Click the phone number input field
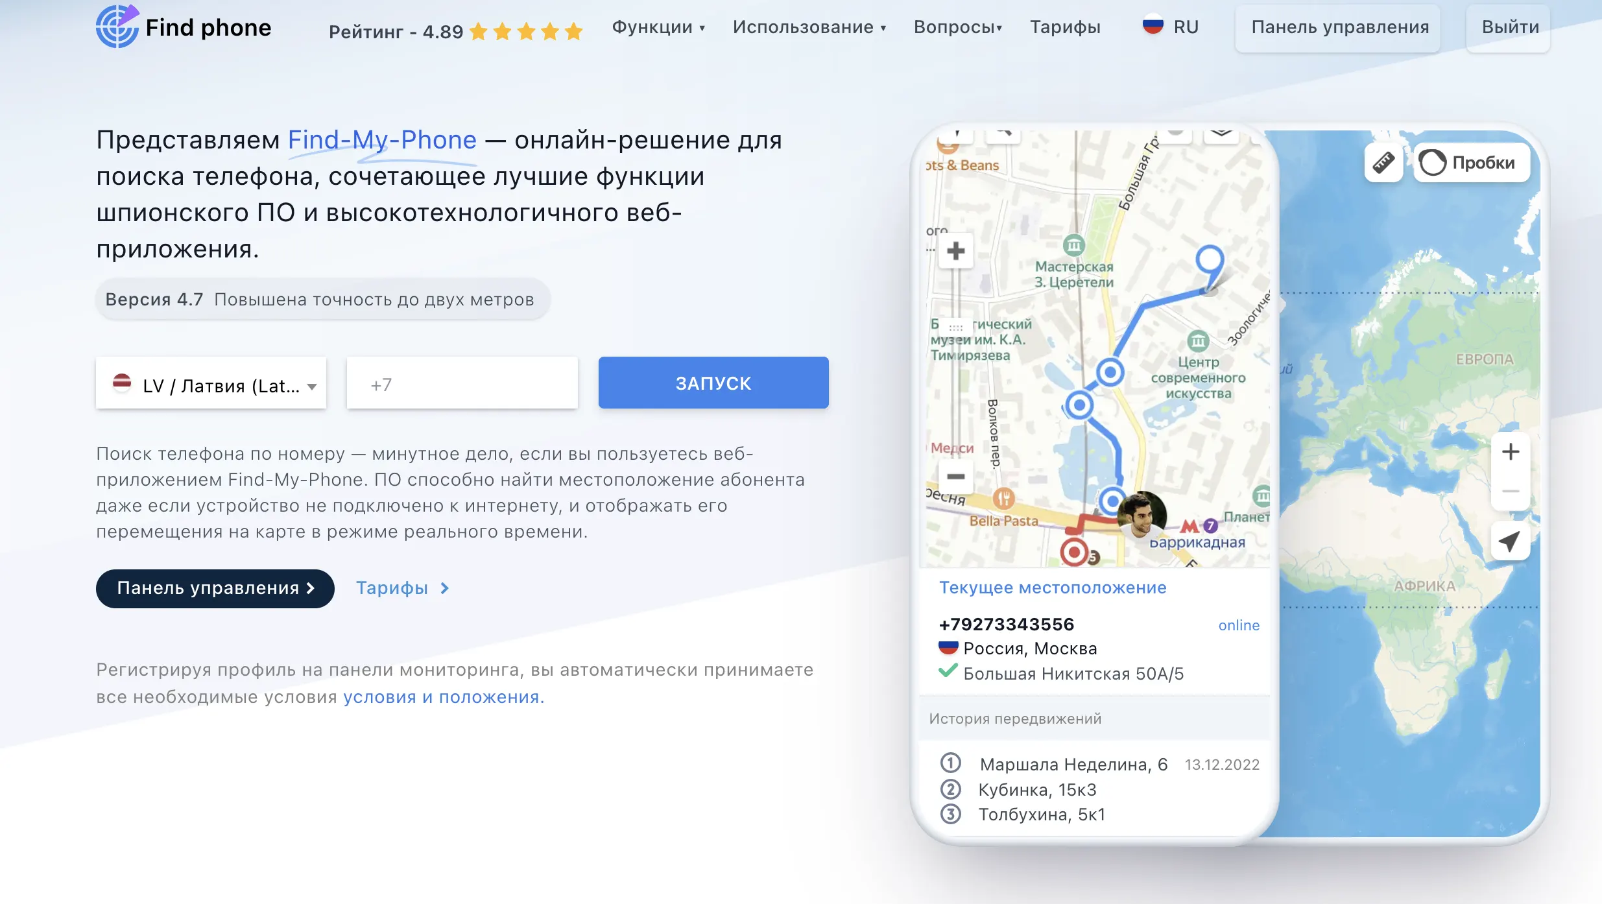Image resolution: width=1602 pixels, height=904 pixels. point(462,384)
